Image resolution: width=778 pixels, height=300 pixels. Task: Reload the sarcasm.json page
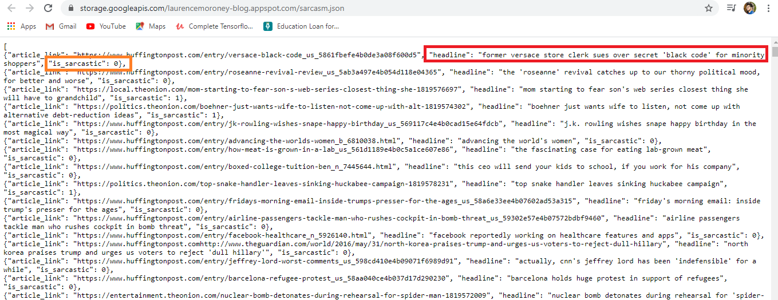point(49,9)
